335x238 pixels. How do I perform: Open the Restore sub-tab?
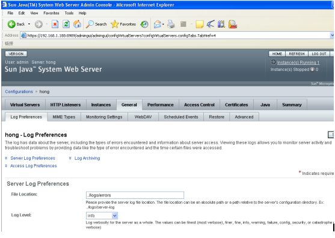coord(217,117)
